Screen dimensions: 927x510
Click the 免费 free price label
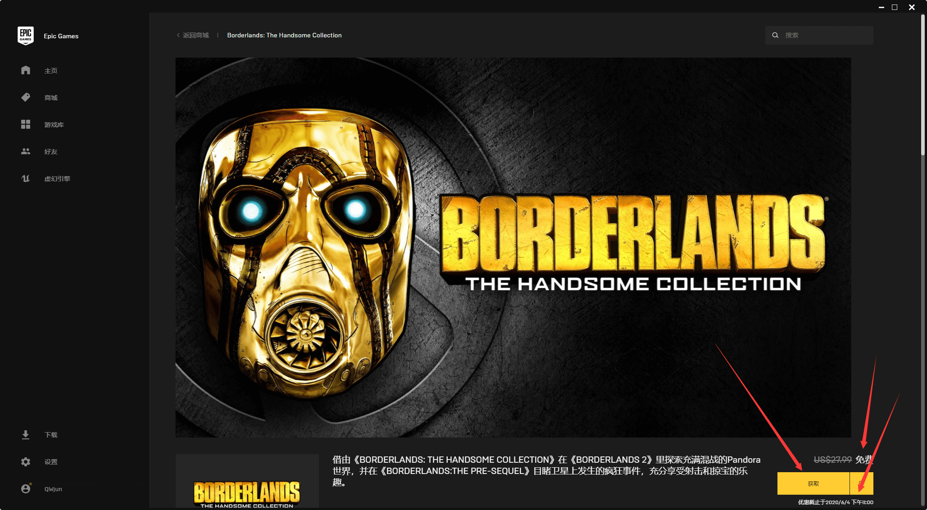tap(864, 459)
